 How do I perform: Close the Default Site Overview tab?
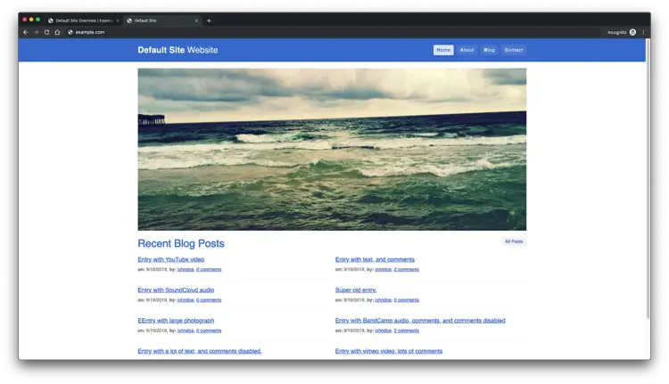(x=118, y=20)
